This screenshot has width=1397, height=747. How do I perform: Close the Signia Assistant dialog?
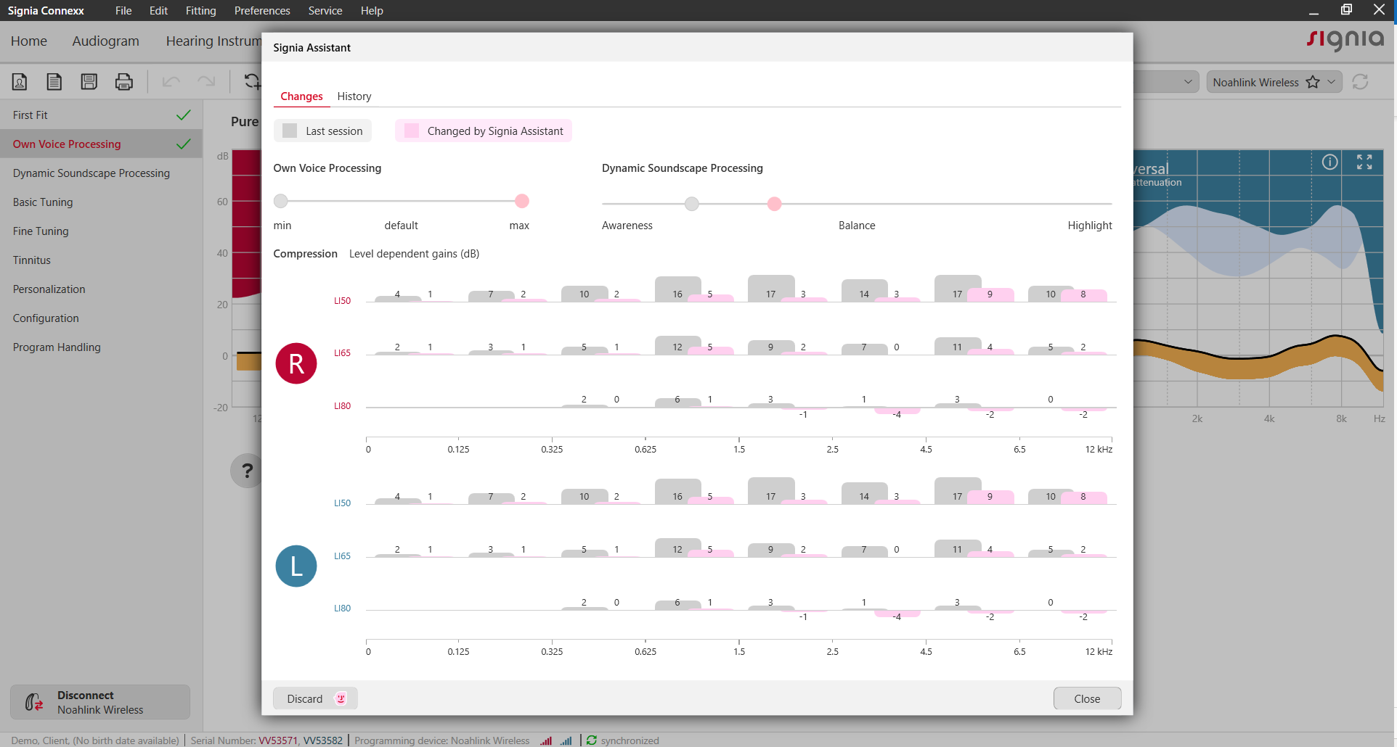1087,698
